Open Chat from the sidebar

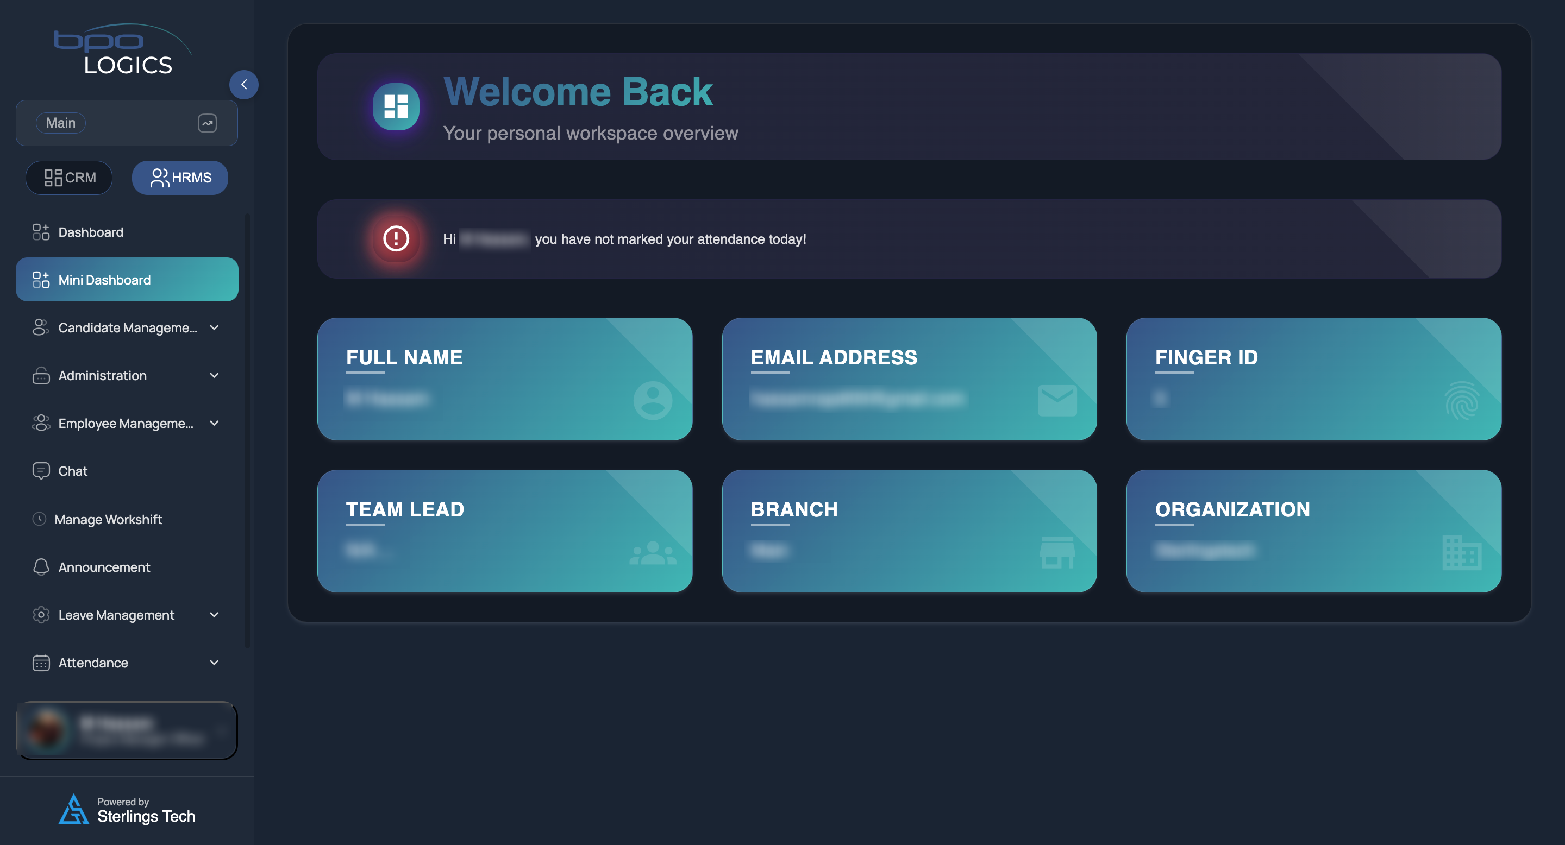tap(127, 471)
